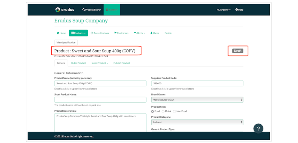Click the Suppliers Product Code field
The height and width of the screenshot is (143, 298).
pyautogui.click(x=197, y=83)
